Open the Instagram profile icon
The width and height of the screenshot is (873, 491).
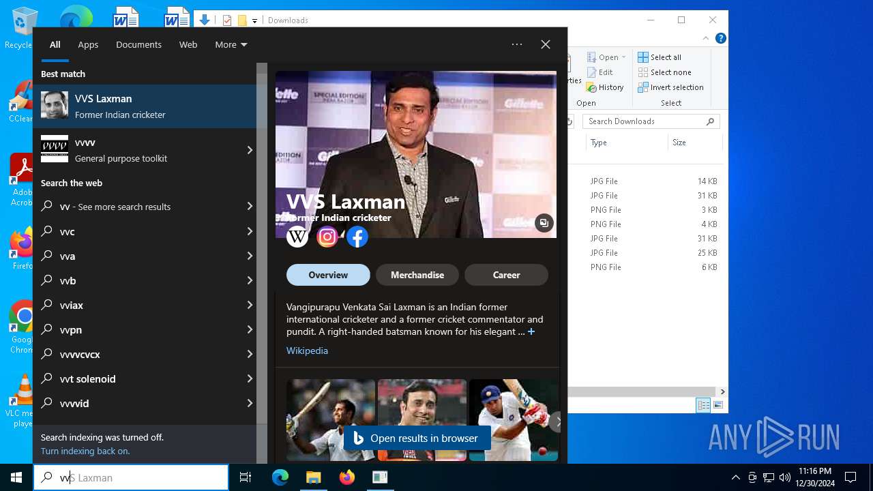[327, 237]
